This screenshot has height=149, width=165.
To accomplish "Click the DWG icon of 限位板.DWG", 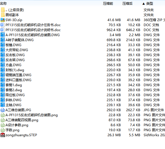I will click(x=2, y=95).
